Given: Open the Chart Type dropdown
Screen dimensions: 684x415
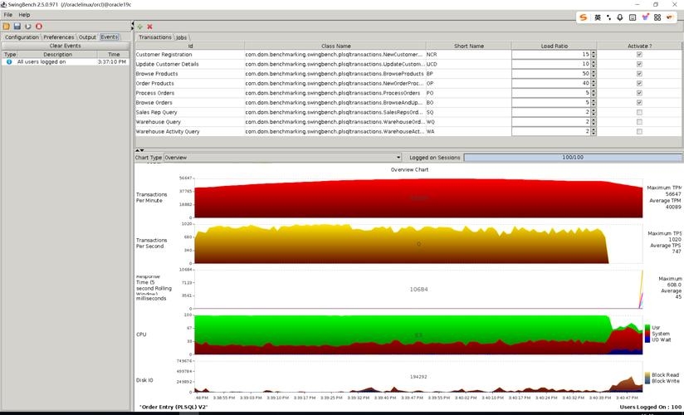Looking at the screenshot, I should click(282, 157).
